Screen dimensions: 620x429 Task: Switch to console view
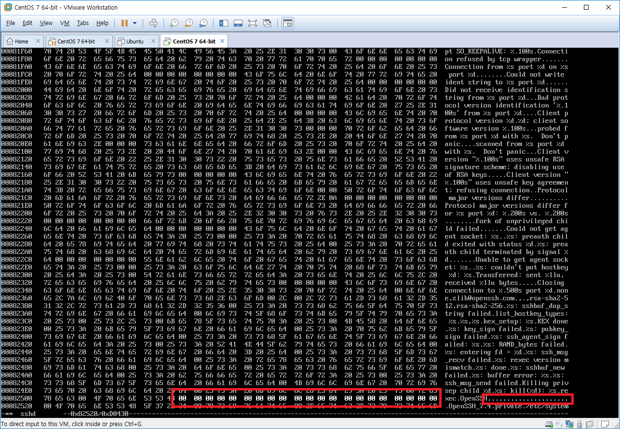[x=288, y=23]
